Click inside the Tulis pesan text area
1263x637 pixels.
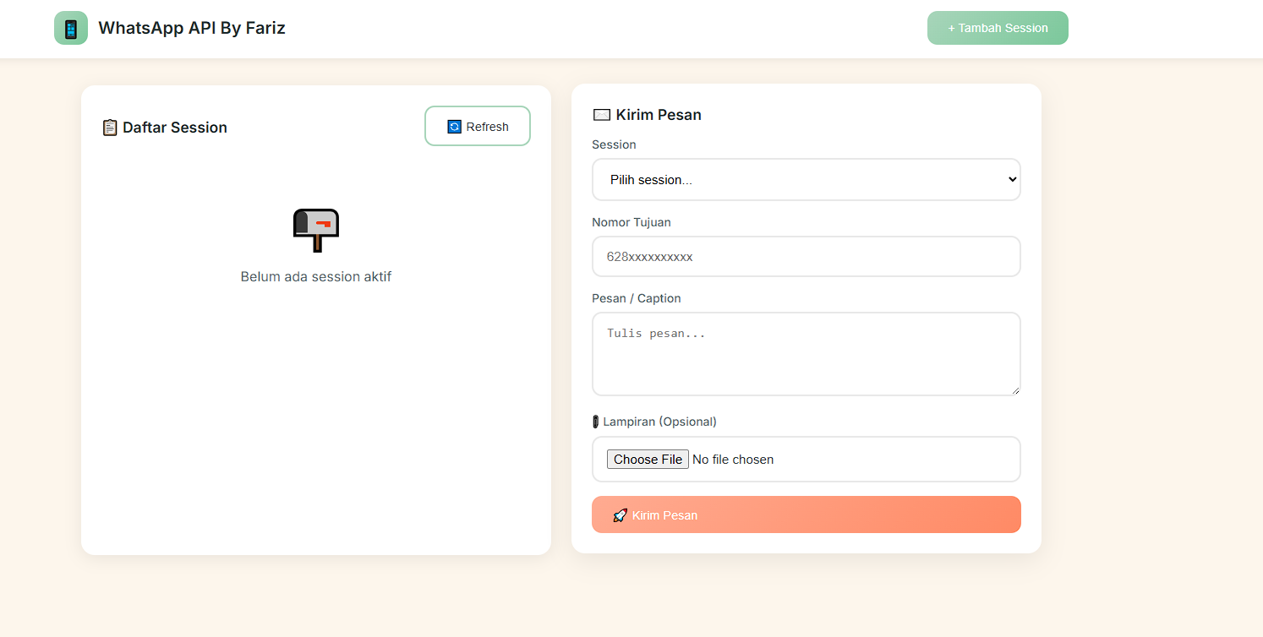tap(806, 354)
